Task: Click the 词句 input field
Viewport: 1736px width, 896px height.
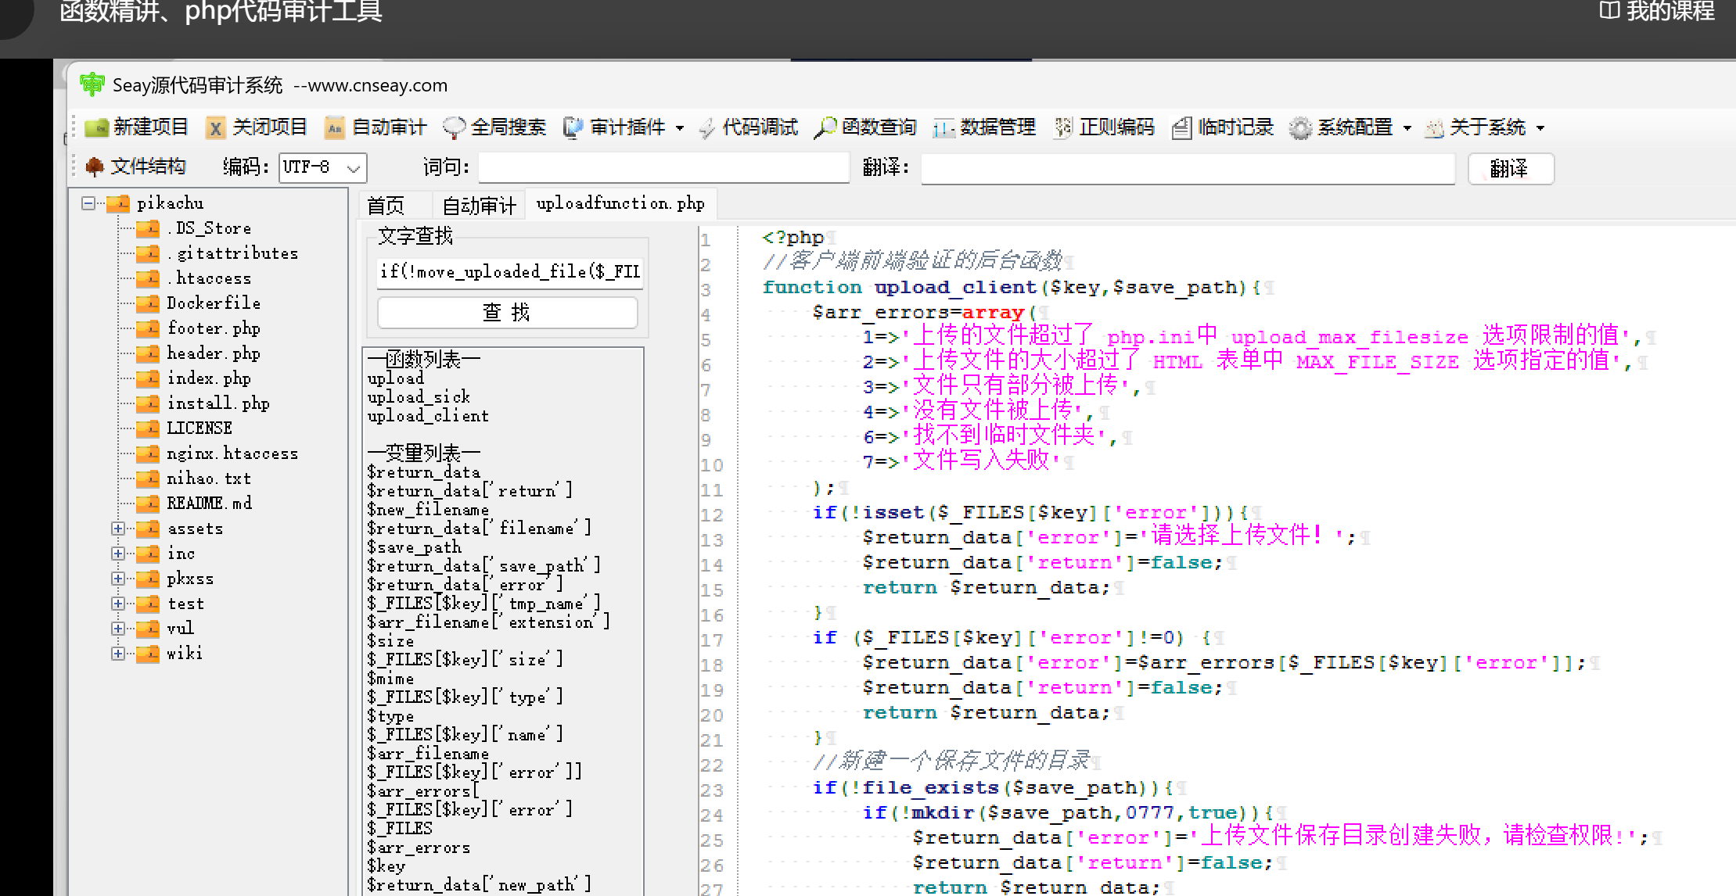Action: tap(663, 168)
